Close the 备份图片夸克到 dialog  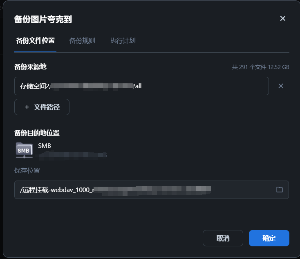click(282, 18)
